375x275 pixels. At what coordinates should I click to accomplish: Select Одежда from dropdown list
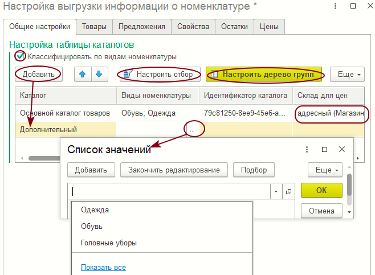point(162,210)
